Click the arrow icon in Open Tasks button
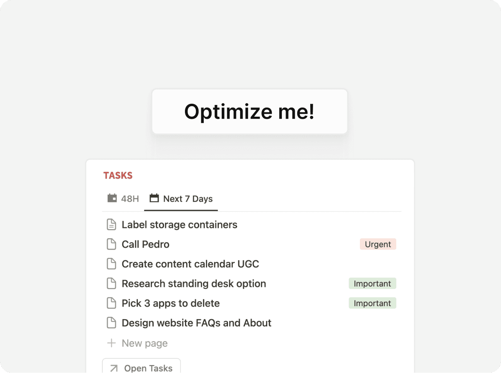501x373 pixels. click(114, 368)
